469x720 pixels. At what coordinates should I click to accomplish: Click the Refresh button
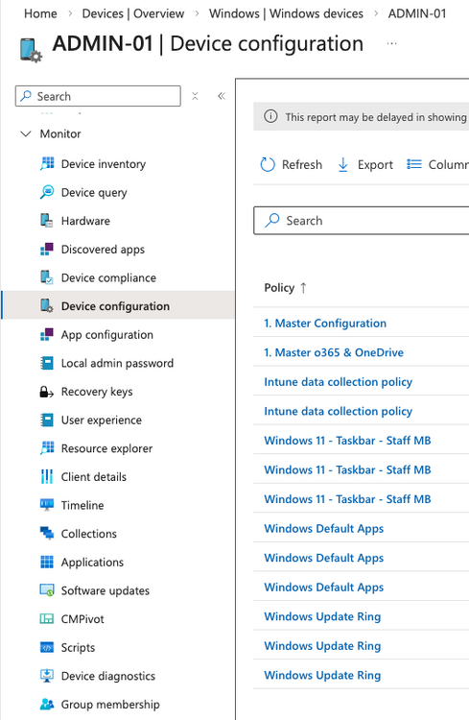[291, 164]
